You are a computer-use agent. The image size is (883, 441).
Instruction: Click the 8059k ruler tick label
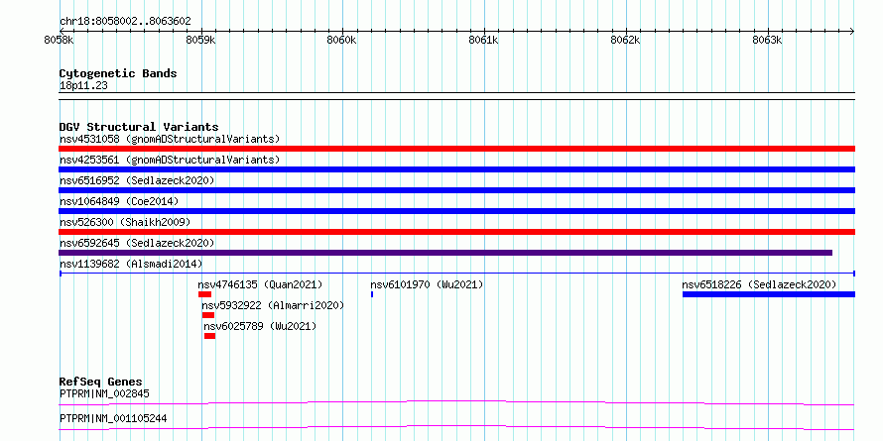pyautogui.click(x=201, y=41)
